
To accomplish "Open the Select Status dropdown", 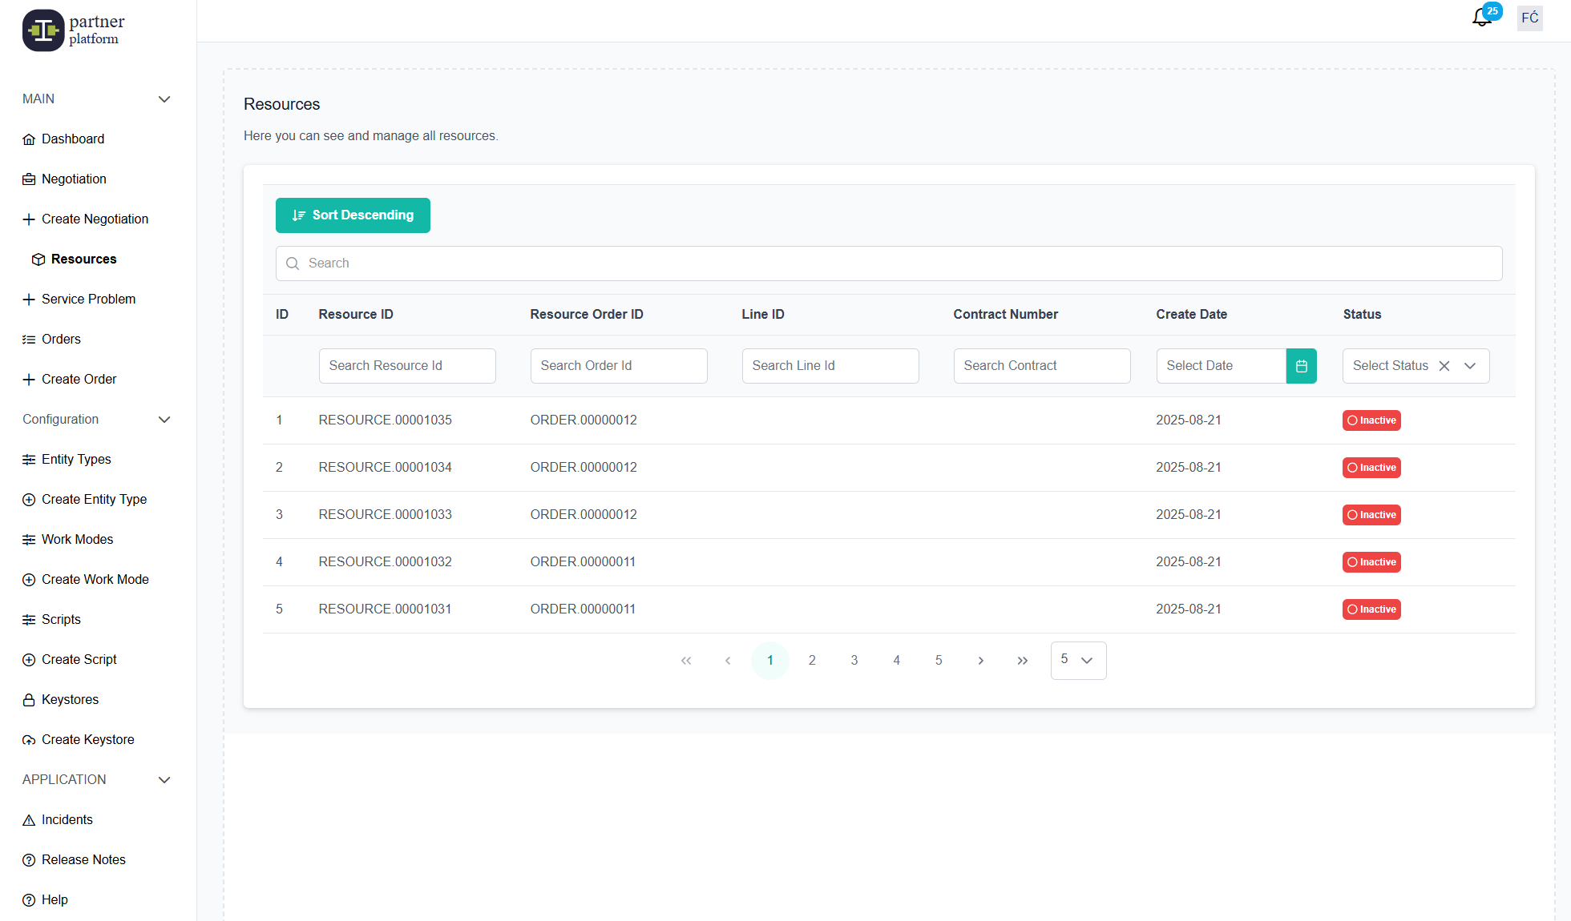I will tap(1470, 366).
